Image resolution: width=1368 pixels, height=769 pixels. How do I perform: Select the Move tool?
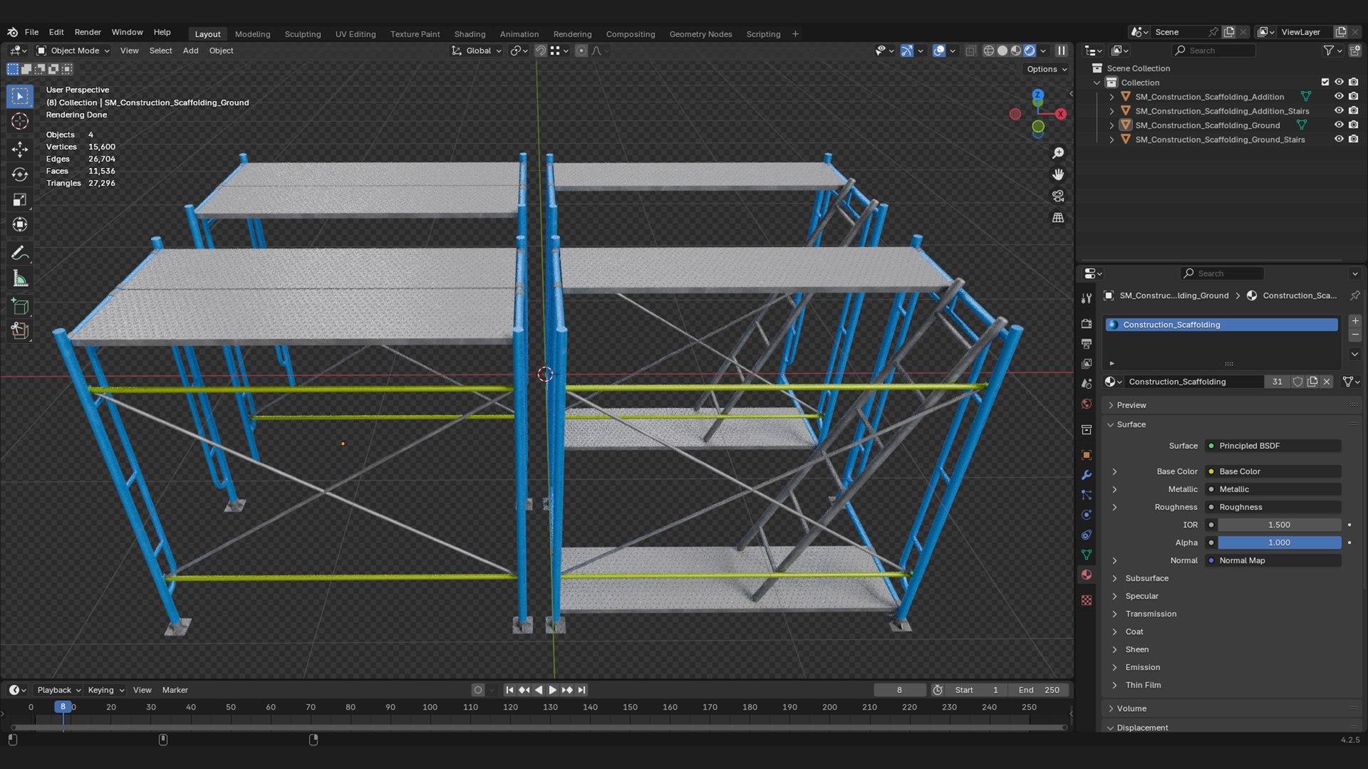[x=20, y=149]
